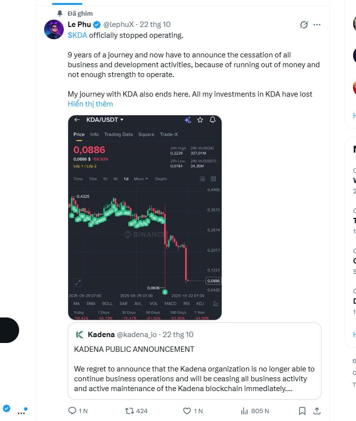Open Grok actions icon on the post
The width and height of the screenshot is (356, 421).
pos(304,25)
